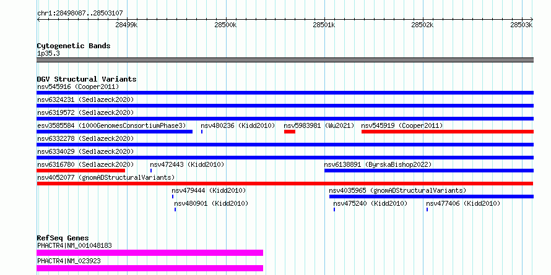Click the PHACTR4|NM_001048183 gene label
This screenshot has height=275, width=551.
pyautogui.click(x=74, y=245)
